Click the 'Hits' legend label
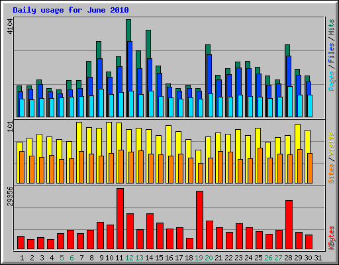This screenshot has width=339, height=265. coord(331,27)
